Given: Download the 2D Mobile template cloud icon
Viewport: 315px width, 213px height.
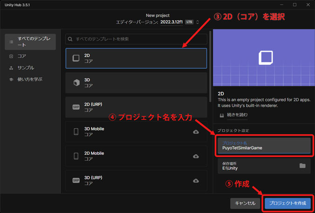Looking at the screenshot, I should tap(196, 156).
